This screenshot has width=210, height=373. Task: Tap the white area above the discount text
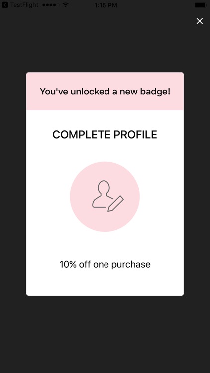[x=105, y=246]
